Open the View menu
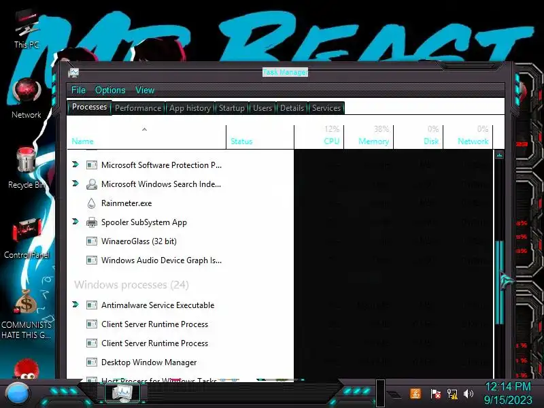 [145, 90]
